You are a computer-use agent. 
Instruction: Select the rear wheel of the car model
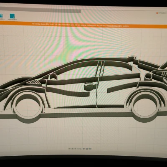click(146, 106)
